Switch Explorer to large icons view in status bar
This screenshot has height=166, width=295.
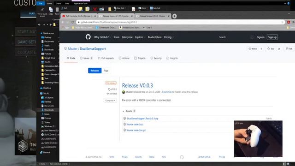click(288, 164)
